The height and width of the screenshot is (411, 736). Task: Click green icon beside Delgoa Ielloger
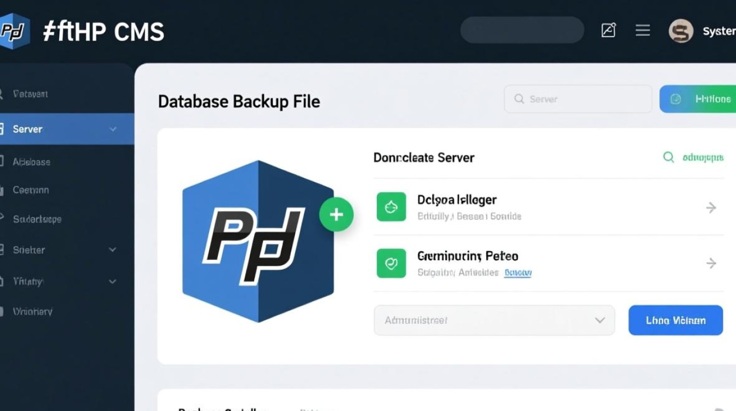point(391,207)
